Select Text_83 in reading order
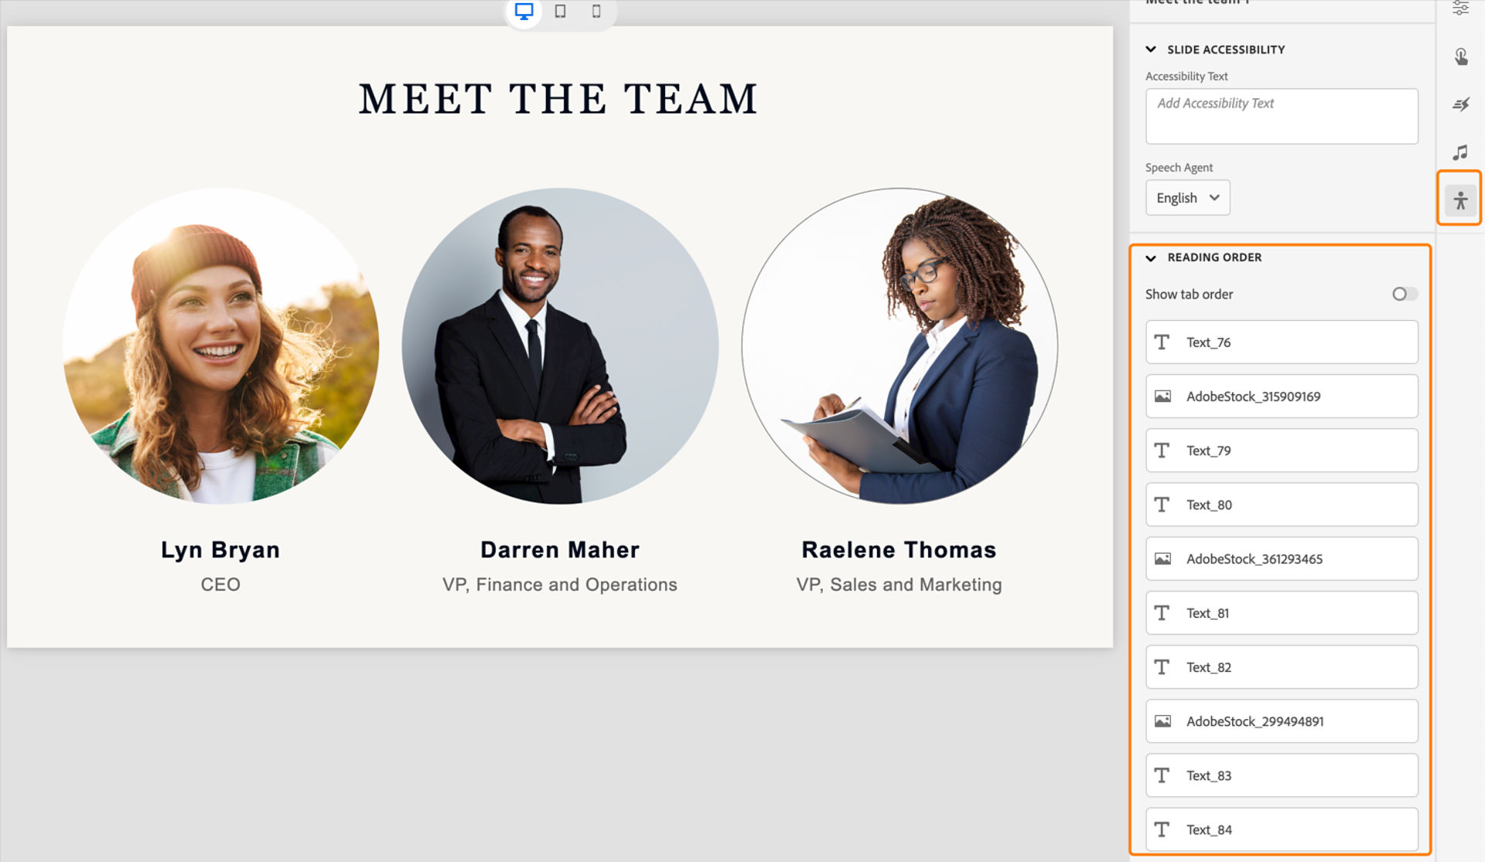Screen dimensions: 1485x862 click(x=1280, y=775)
